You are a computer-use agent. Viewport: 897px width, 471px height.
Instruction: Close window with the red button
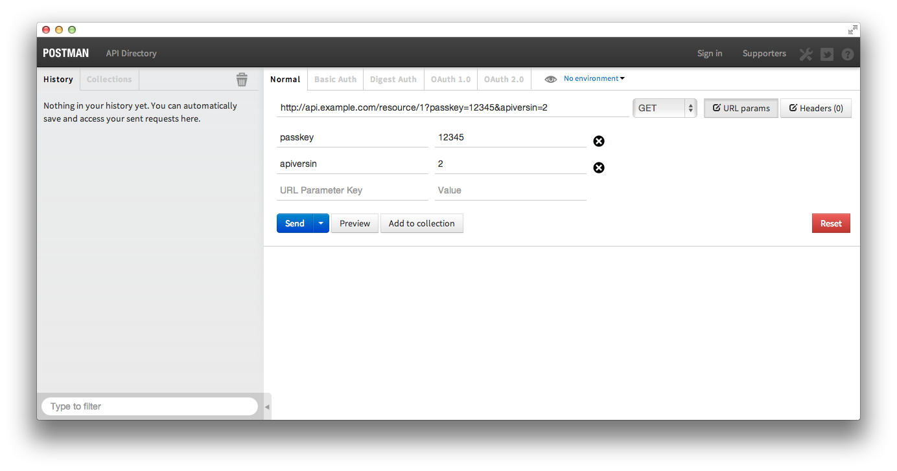coord(46,30)
